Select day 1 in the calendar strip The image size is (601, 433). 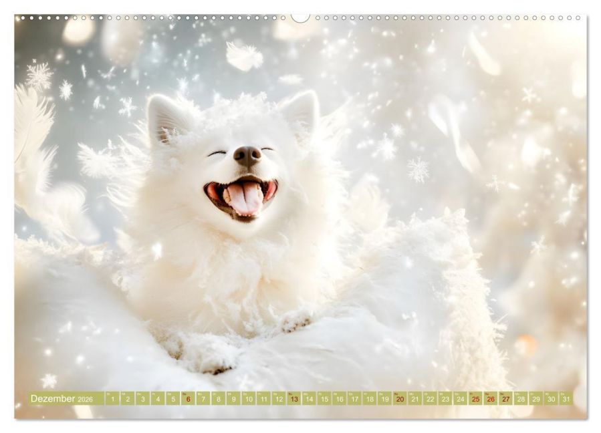(112, 399)
